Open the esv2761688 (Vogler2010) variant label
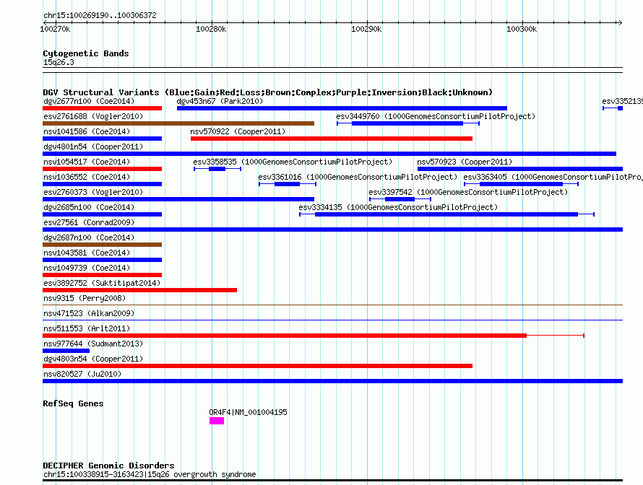Image resolution: width=643 pixels, height=485 pixels. [93, 116]
